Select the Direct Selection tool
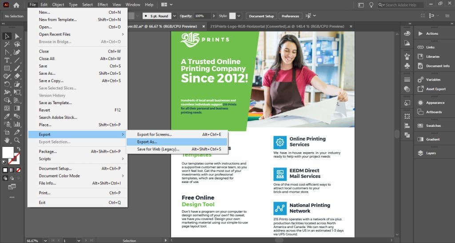 click(17, 36)
